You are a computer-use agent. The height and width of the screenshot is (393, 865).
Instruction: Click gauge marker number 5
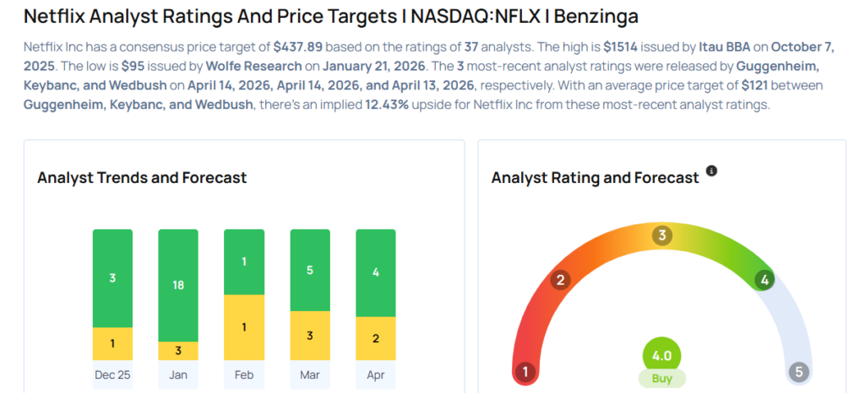798,372
